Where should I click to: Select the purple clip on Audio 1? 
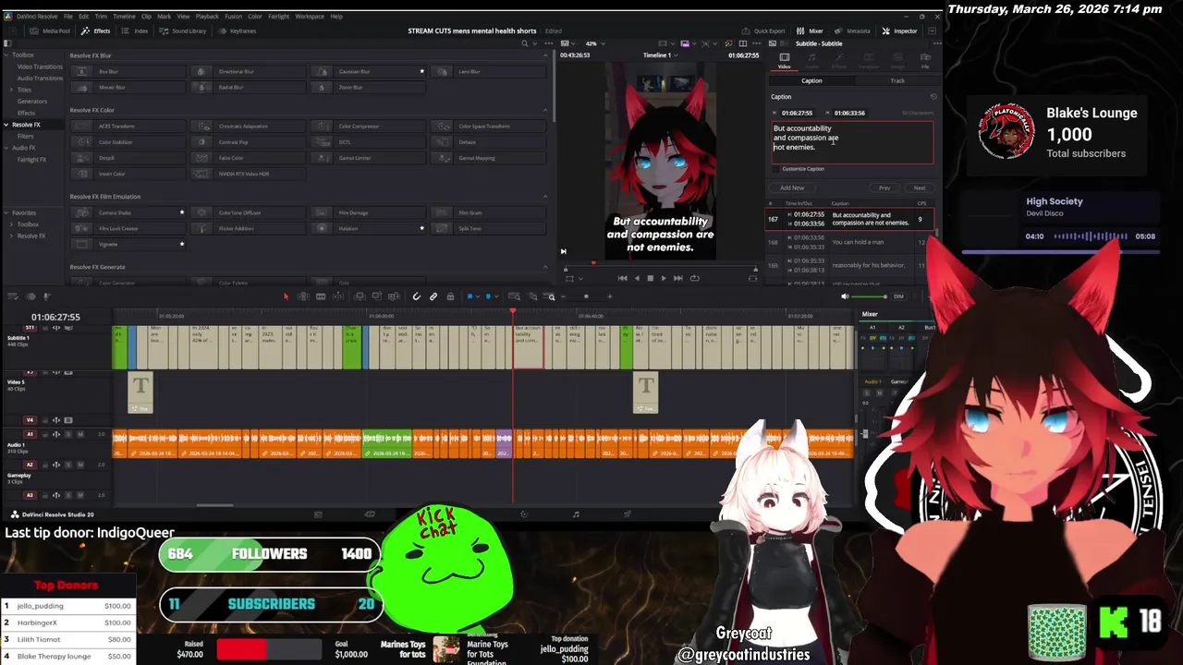click(504, 443)
